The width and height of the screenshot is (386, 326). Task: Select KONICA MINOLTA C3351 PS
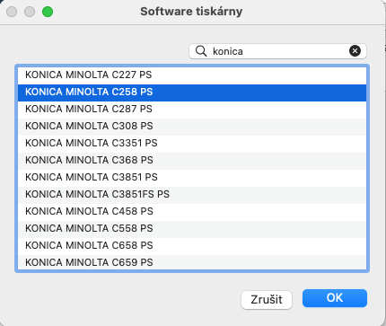coord(192,144)
